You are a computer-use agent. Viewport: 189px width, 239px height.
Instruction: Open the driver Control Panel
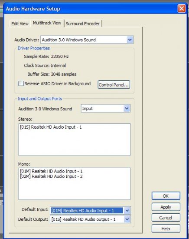click(114, 85)
